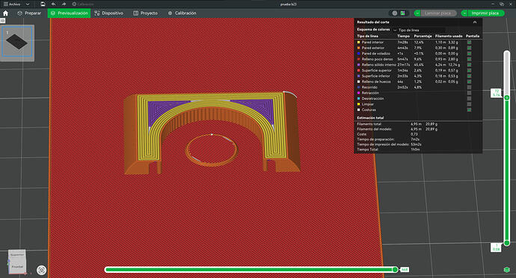
Task: Reset camera with the view settings icon
Action: pos(41,270)
